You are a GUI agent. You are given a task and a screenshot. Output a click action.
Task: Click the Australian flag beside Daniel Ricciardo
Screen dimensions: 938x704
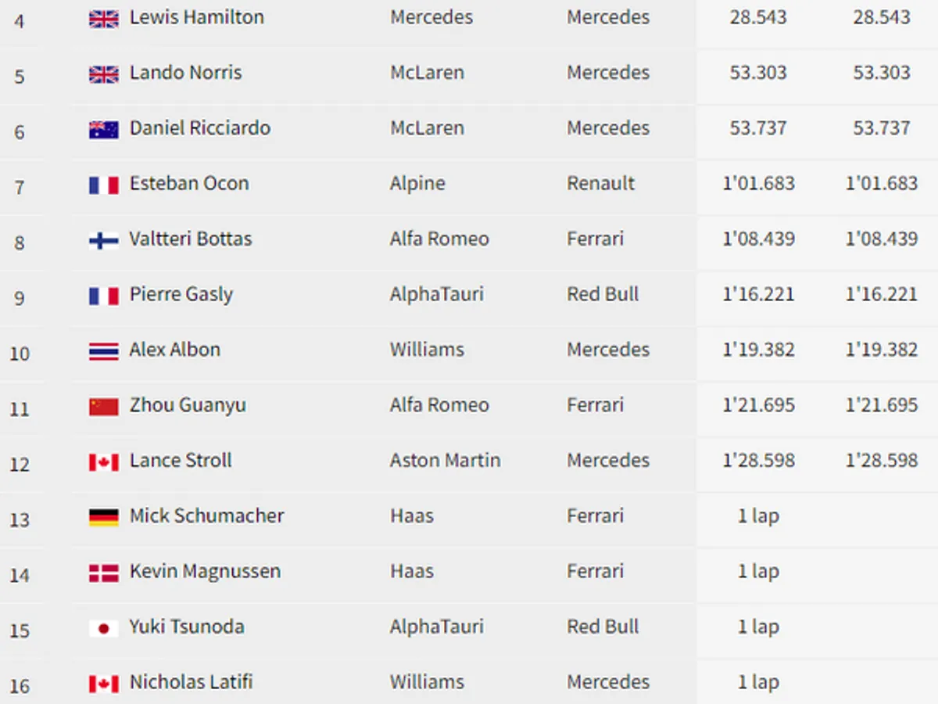tap(103, 130)
